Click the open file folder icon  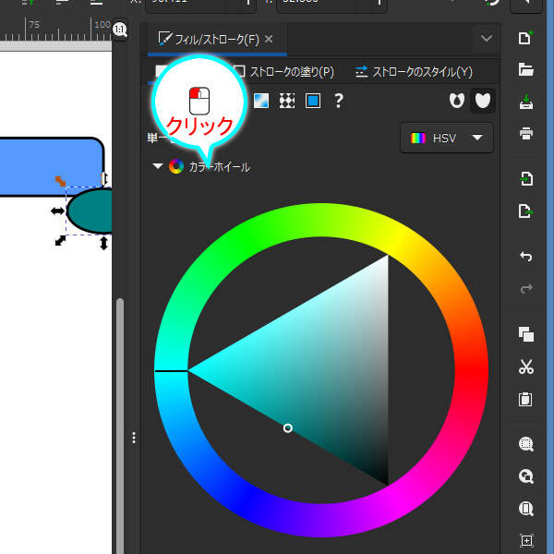pos(525,69)
